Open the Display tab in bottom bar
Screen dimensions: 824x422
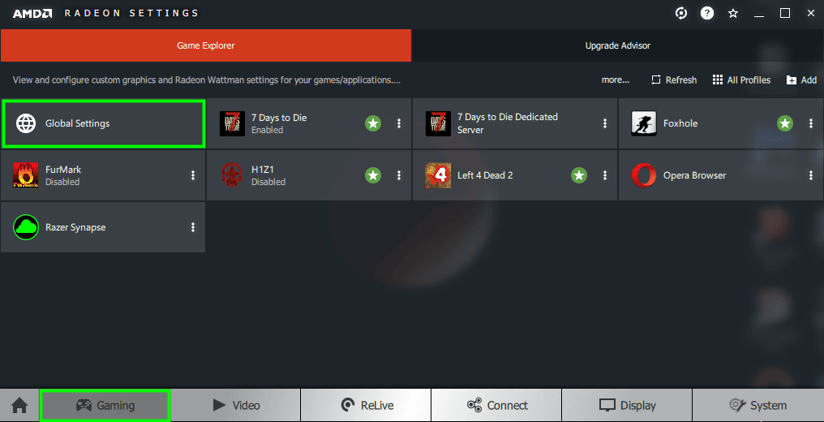627,405
